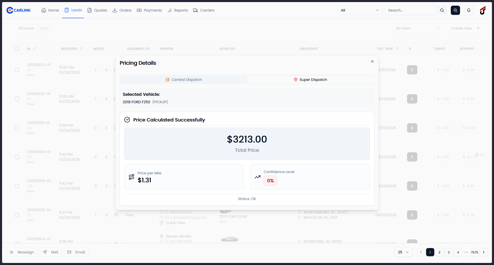Image resolution: width=494 pixels, height=265 pixels.
Task: Click the dollar icon on lead 32009823-UF row
Action: click(x=412, y=70)
